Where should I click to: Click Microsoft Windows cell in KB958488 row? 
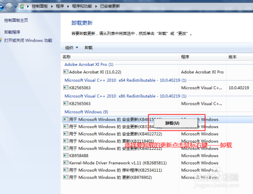(200, 156)
